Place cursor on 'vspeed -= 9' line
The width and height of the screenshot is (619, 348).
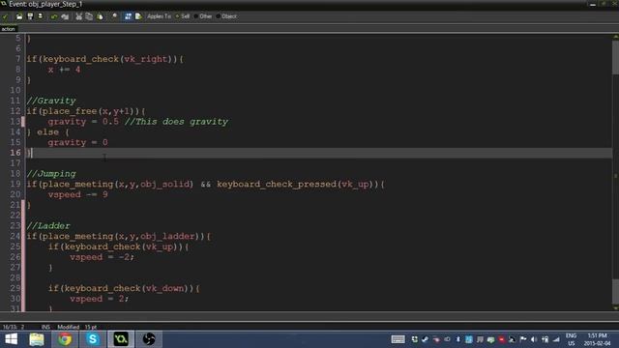click(x=77, y=194)
